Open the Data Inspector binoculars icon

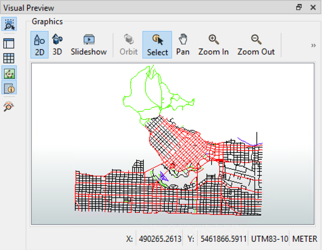(x=9, y=106)
